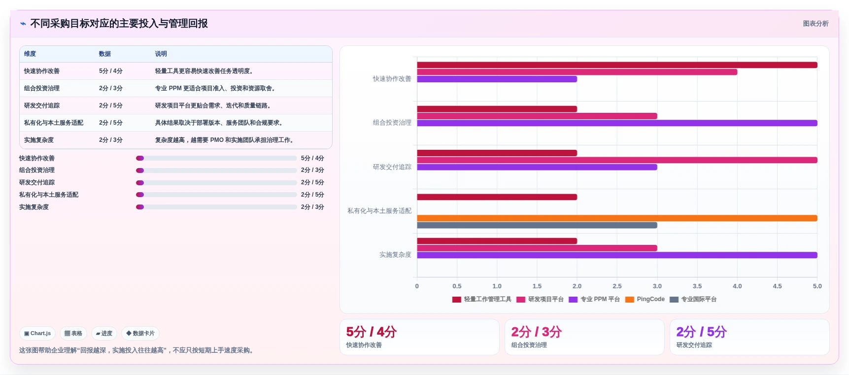This screenshot has width=849, height=375.
Task: Click 实施复杂度 progress bar
Action: [x=216, y=207]
